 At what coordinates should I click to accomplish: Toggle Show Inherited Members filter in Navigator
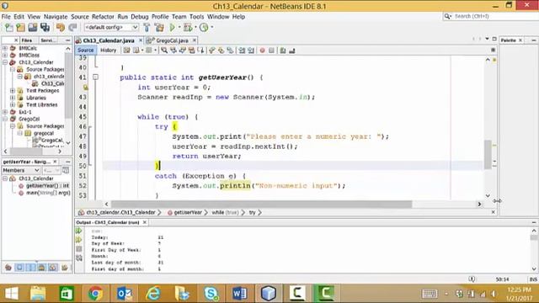(x=8, y=268)
